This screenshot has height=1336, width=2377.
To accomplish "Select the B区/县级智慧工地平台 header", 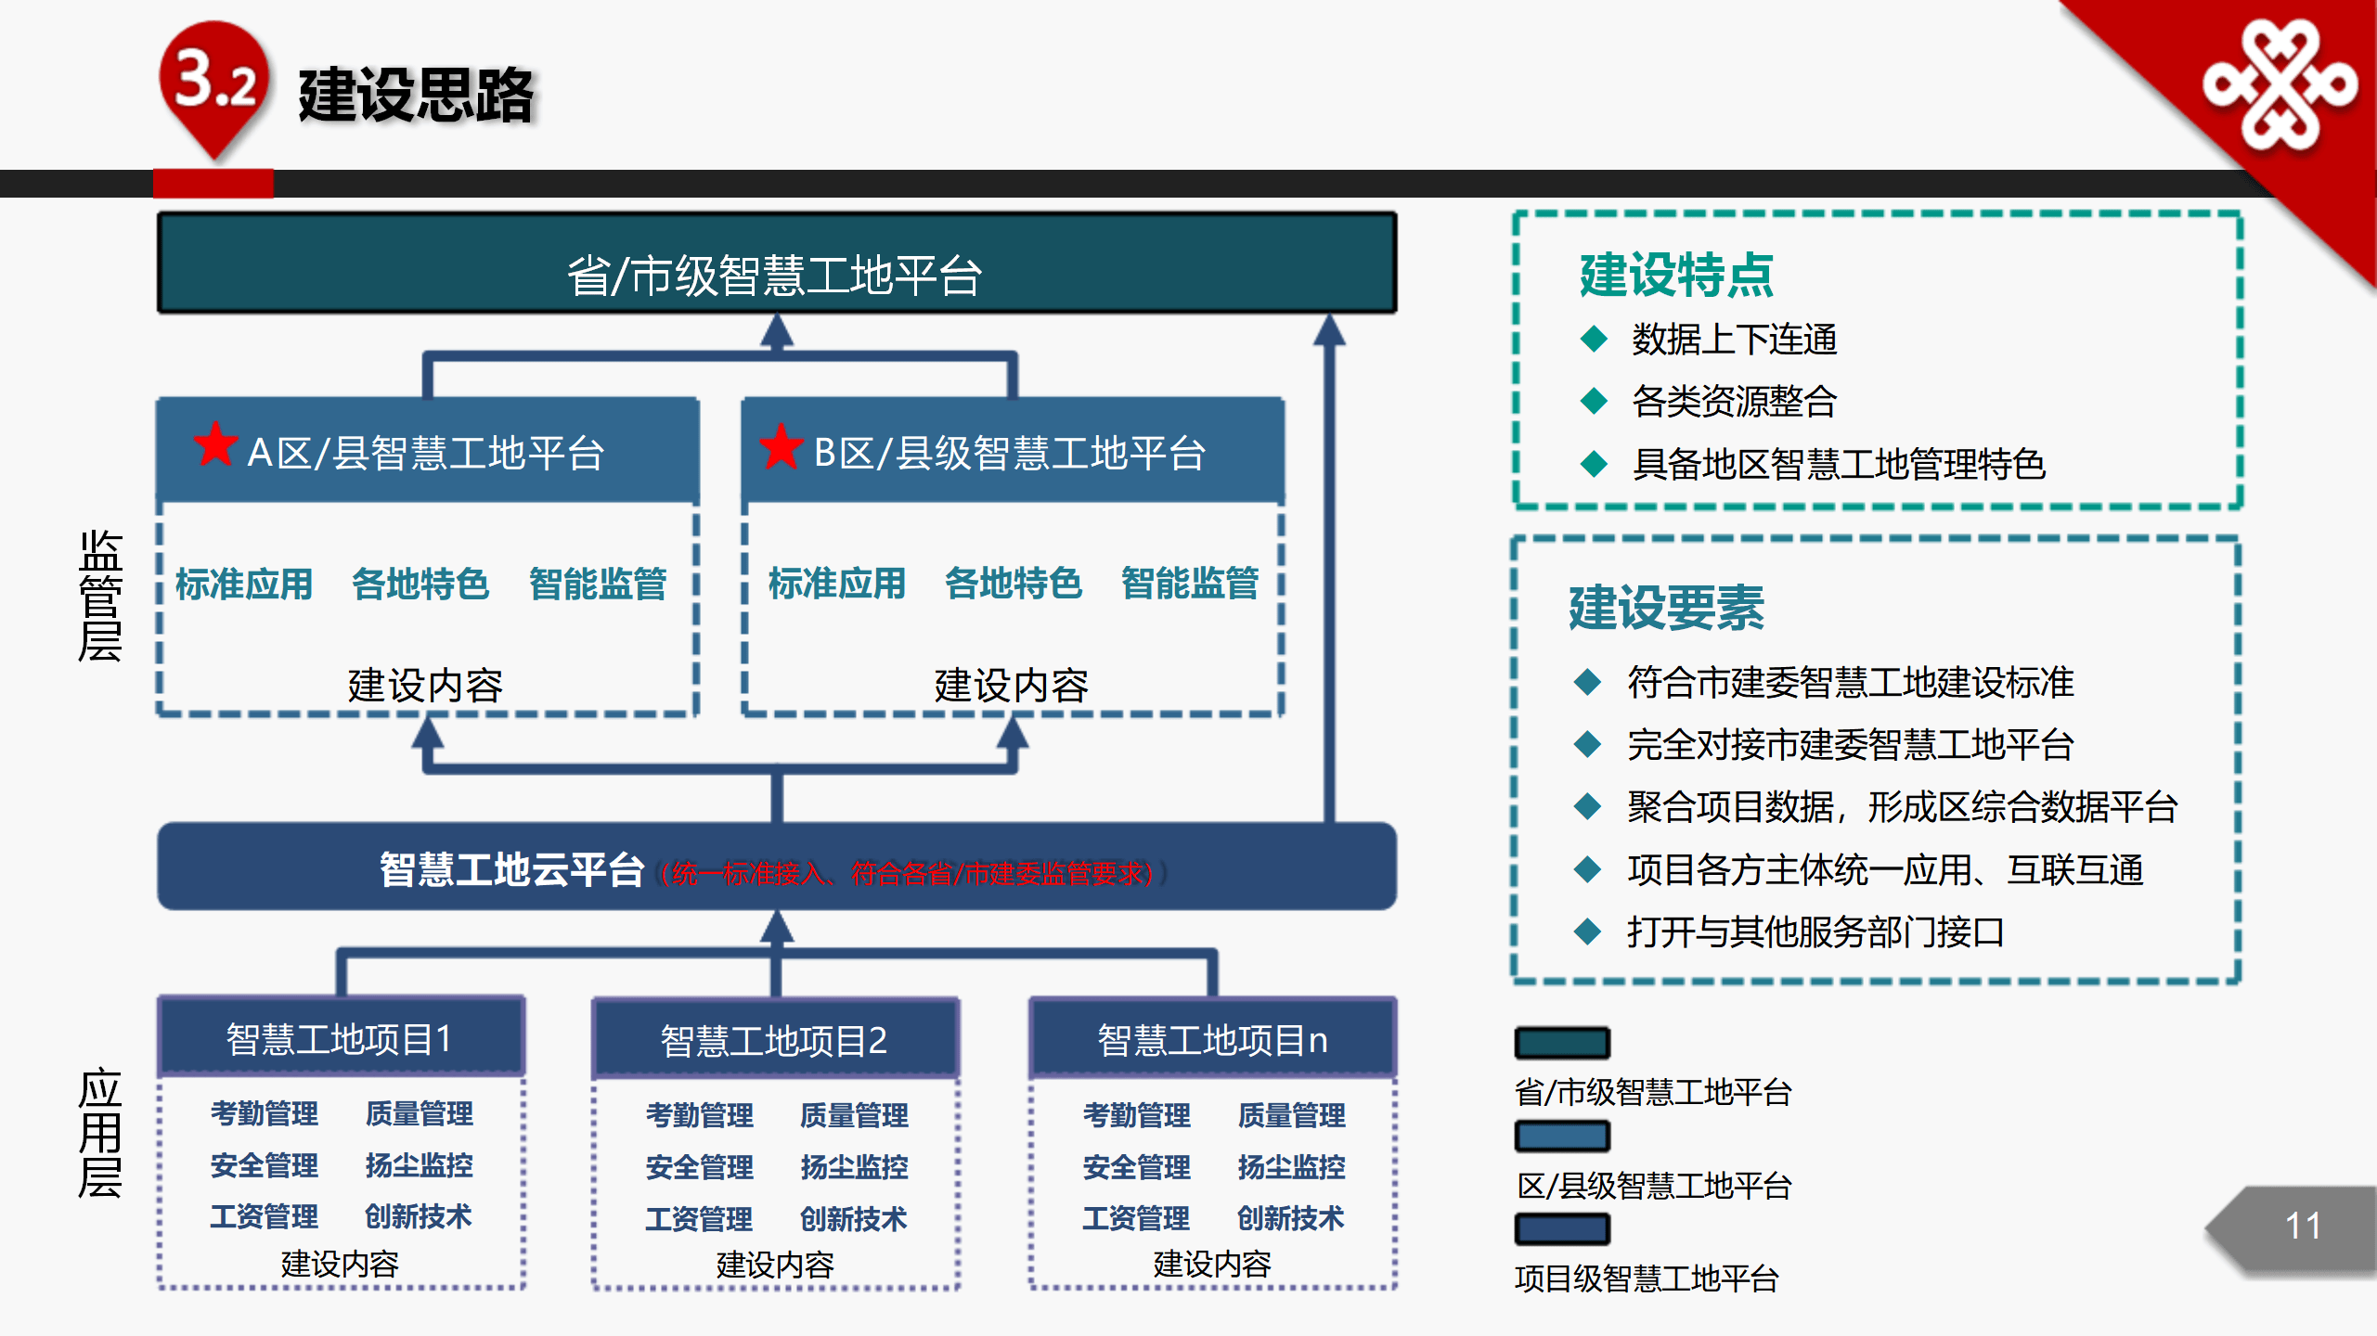I will tap(1013, 450).
